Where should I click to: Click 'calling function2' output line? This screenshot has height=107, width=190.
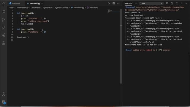tap(134, 15)
